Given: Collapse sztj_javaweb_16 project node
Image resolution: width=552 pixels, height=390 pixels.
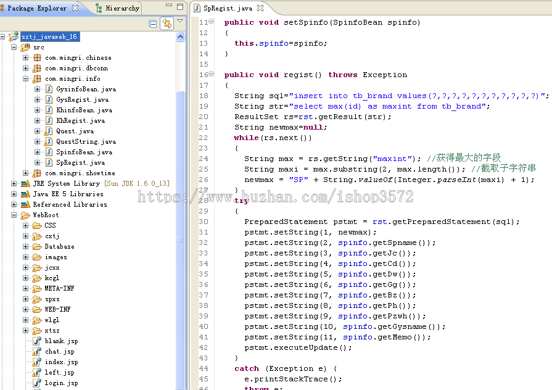Looking at the screenshot, I should [x=3, y=36].
